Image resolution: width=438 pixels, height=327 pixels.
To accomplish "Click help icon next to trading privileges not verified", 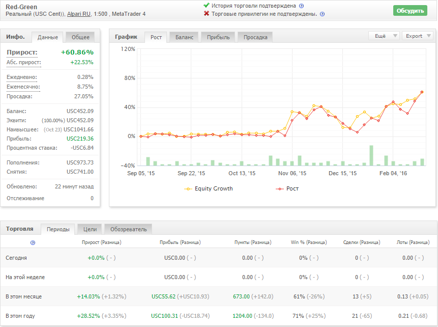I will (x=322, y=14).
